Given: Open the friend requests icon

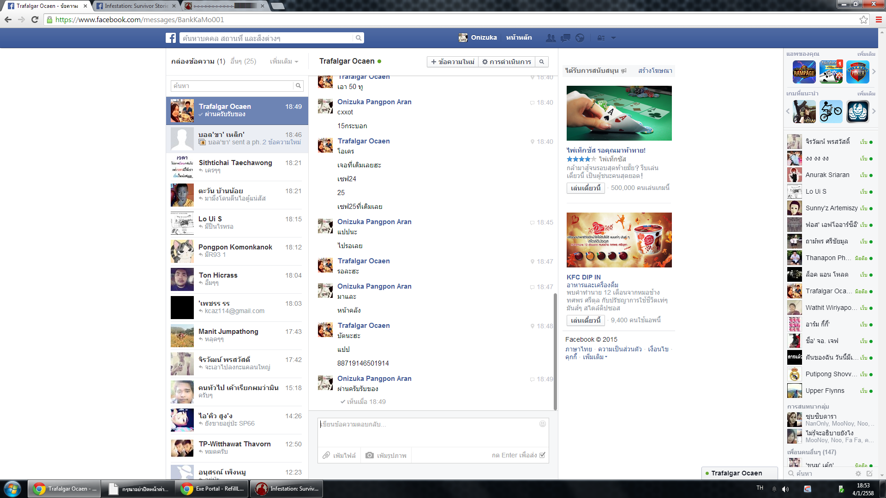Looking at the screenshot, I should tap(551, 38).
